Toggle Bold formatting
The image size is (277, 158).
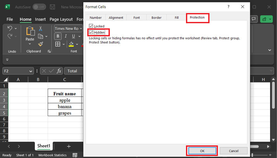58,36
